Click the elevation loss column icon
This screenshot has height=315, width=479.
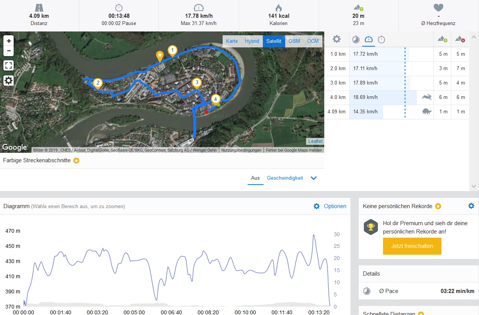(460, 39)
